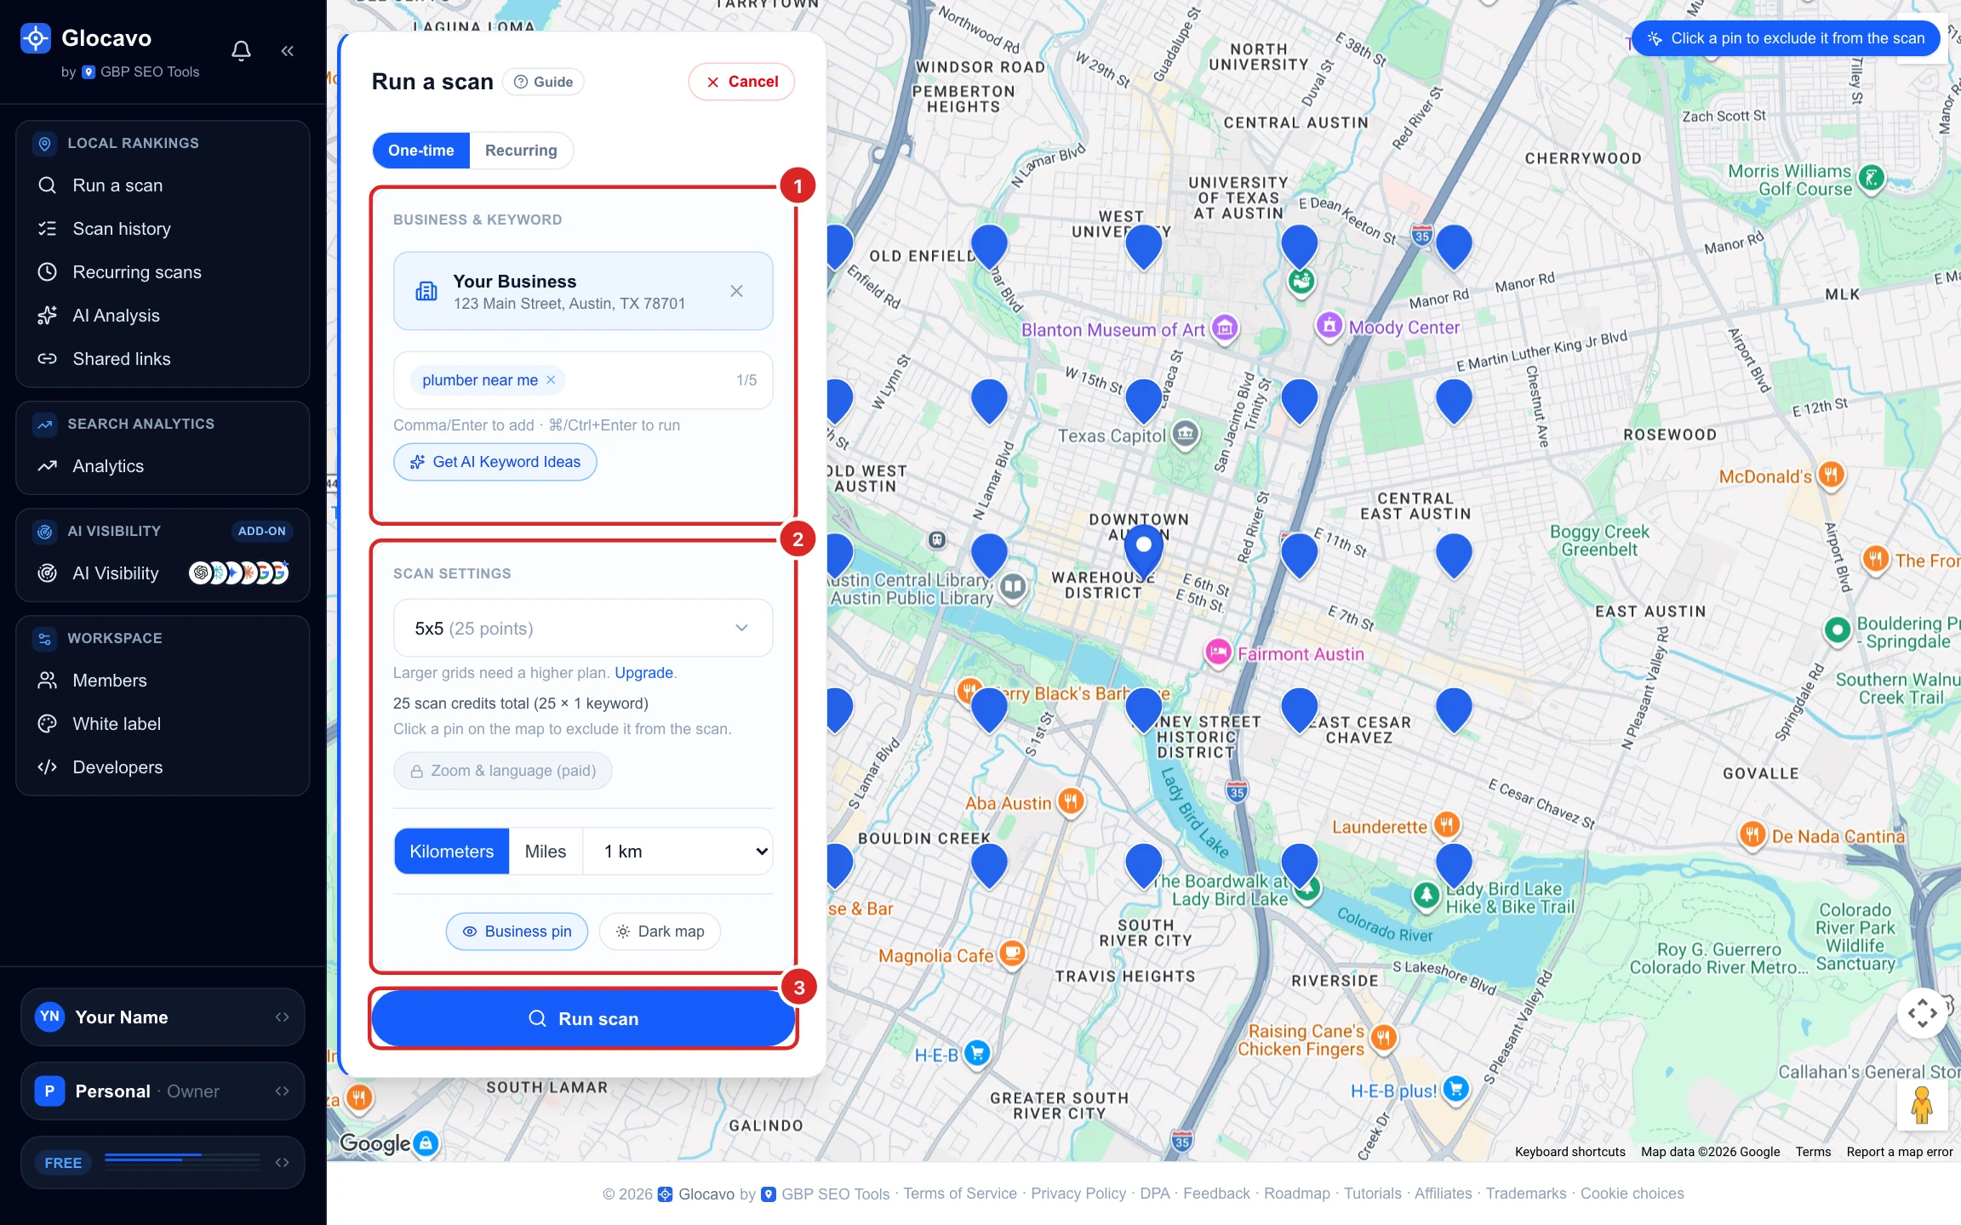Collapse the sidebar with the double-chevron icon
Screen dimensions: 1961x1225
[x=287, y=51]
